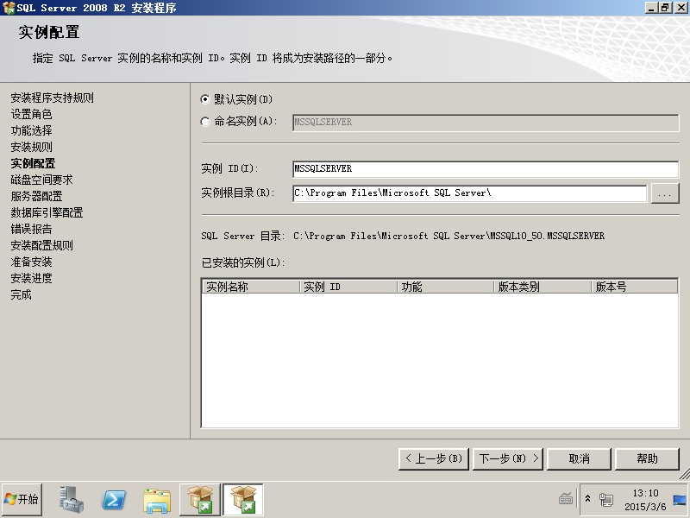The image size is (690, 518).
Task: Select 功能选择 step in sidebar
Action: coord(31,130)
